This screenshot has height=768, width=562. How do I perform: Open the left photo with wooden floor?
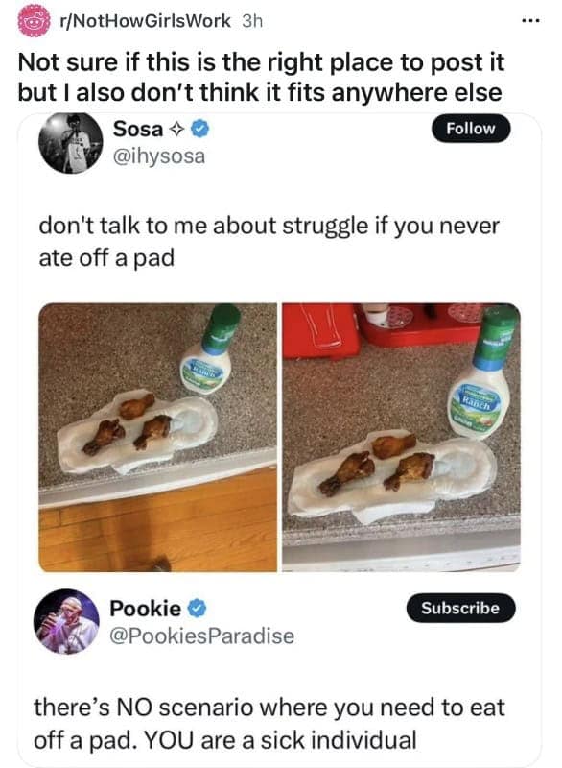tap(157, 438)
